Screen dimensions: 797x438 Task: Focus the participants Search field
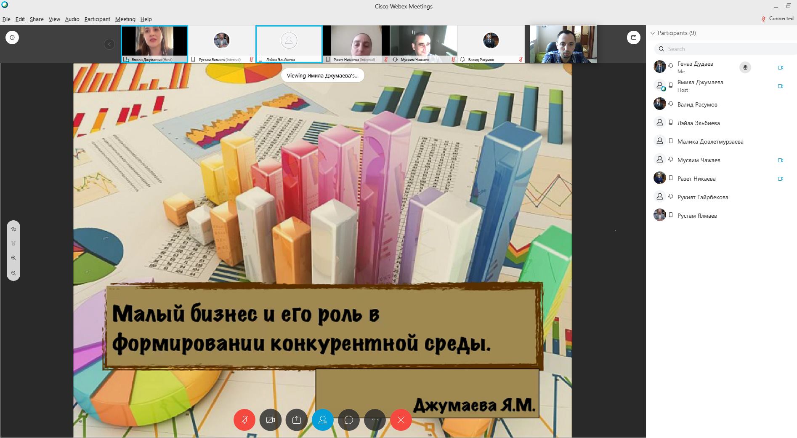point(725,49)
